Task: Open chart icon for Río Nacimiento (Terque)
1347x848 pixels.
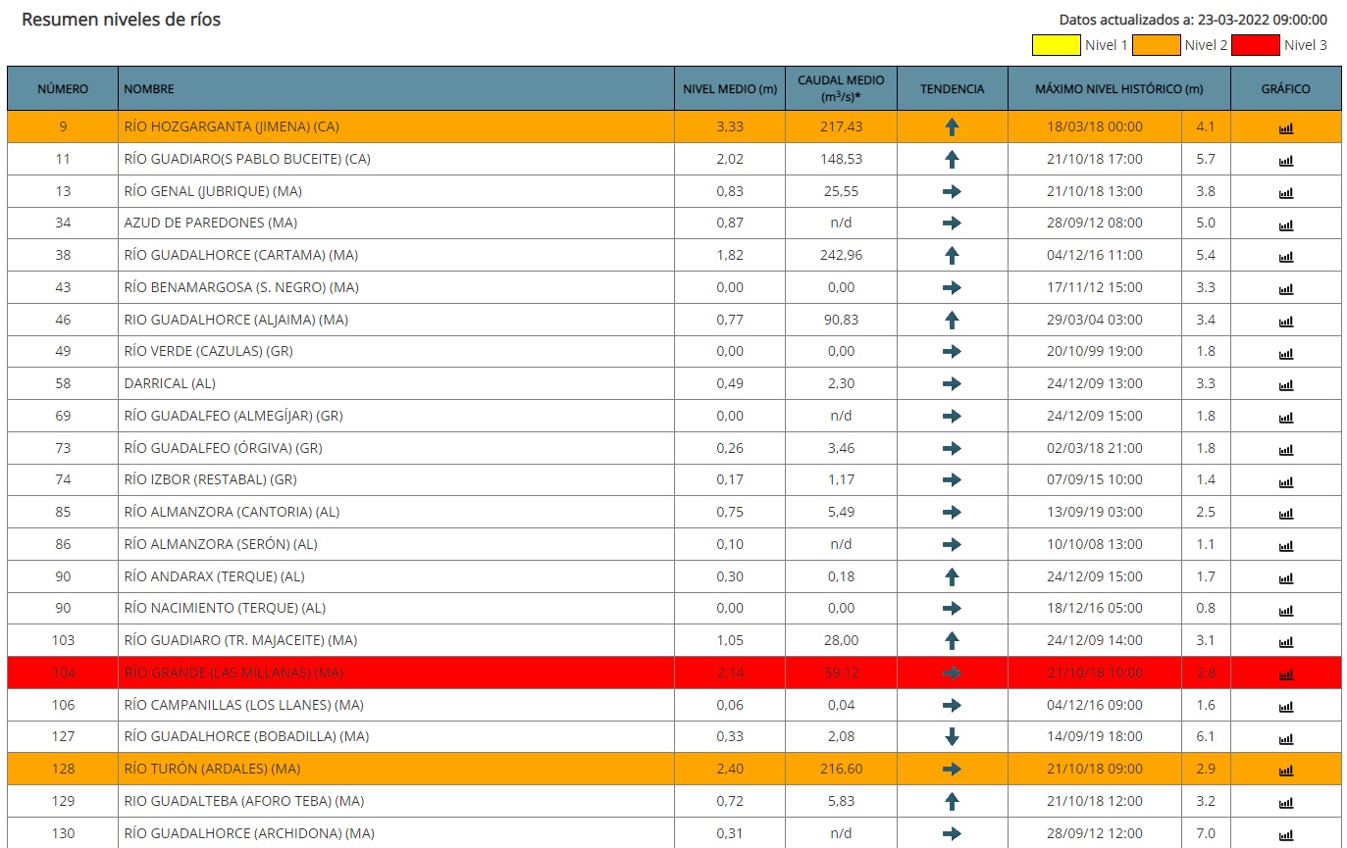Action: tap(1285, 610)
